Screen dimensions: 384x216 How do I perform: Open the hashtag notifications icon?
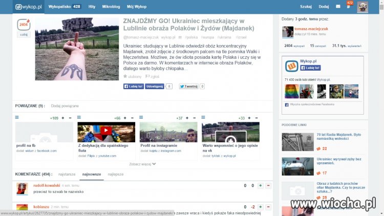348,7
